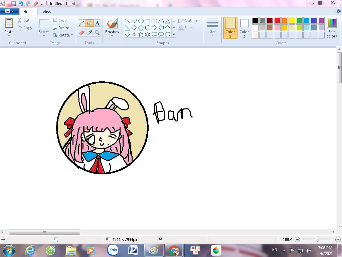Pick the red color swatch
Image resolution: width=342 pixels, height=257 pixels.
pos(277,20)
